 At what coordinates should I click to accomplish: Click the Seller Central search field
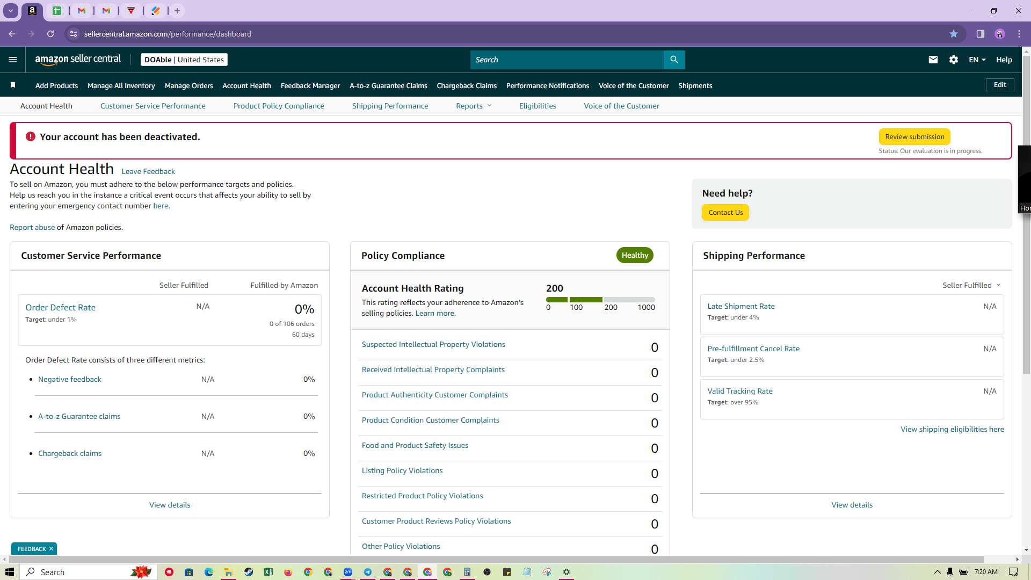click(567, 60)
